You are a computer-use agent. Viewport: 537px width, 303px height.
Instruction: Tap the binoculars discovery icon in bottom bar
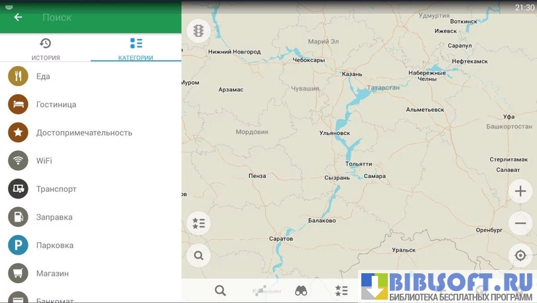coord(301,290)
